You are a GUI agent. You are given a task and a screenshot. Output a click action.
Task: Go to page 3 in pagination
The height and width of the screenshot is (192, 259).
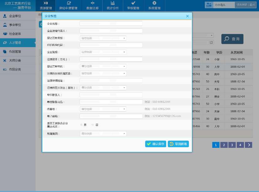pyautogui.click(x=232, y=145)
